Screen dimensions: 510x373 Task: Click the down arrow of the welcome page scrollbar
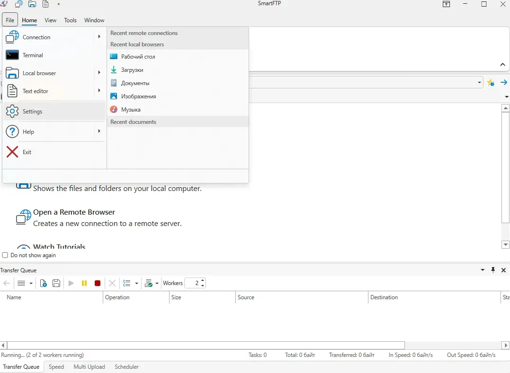click(505, 244)
